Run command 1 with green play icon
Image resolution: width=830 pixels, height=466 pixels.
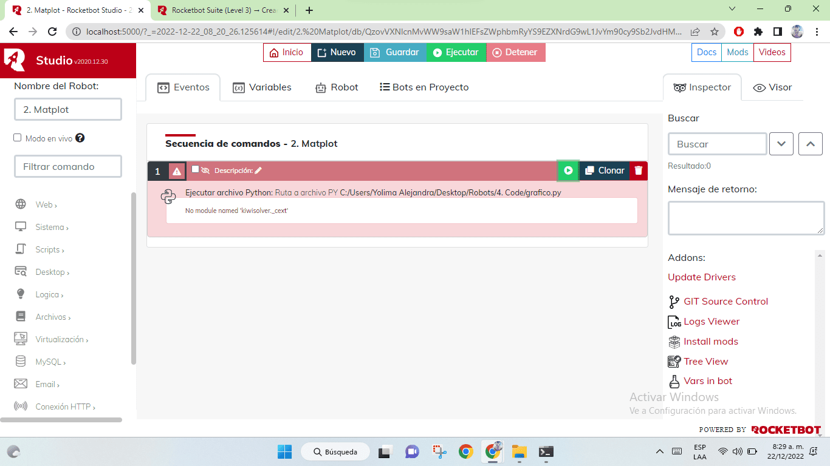click(x=568, y=171)
